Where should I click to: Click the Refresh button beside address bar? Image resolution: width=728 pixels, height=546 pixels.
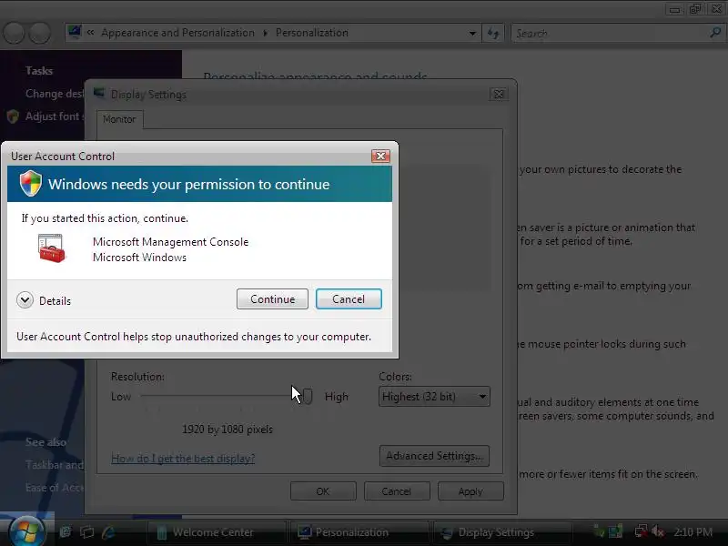point(493,33)
